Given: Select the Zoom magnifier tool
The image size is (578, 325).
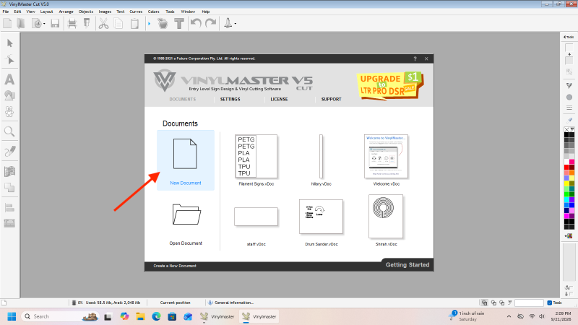Looking at the screenshot, I should coord(9,131).
